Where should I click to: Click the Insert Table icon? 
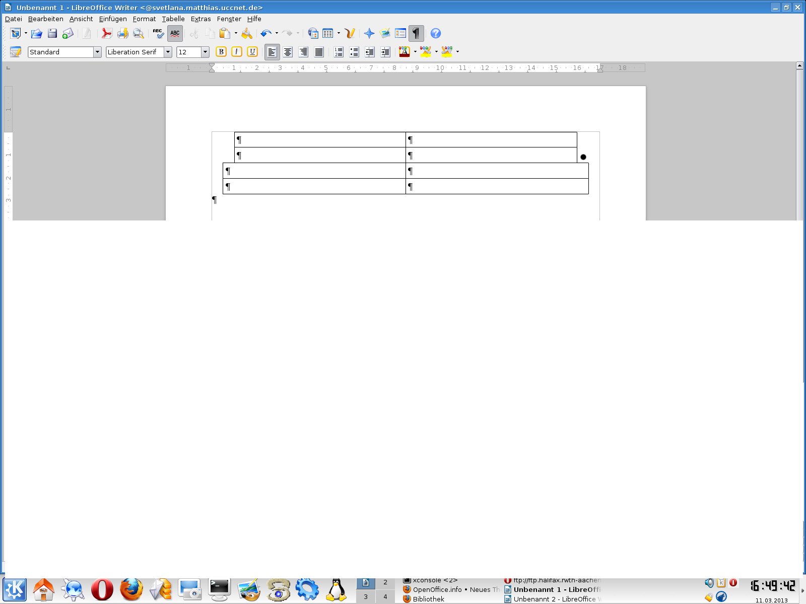click(328, 34)
